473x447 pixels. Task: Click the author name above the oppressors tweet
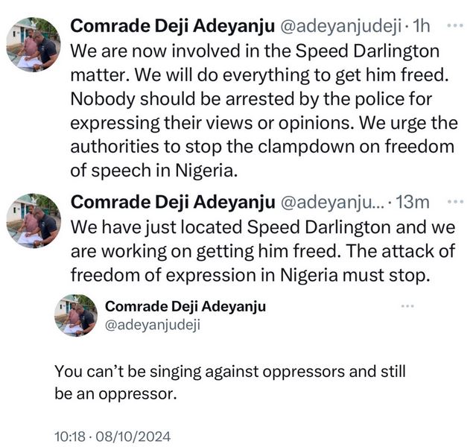(x=185, y=306)
